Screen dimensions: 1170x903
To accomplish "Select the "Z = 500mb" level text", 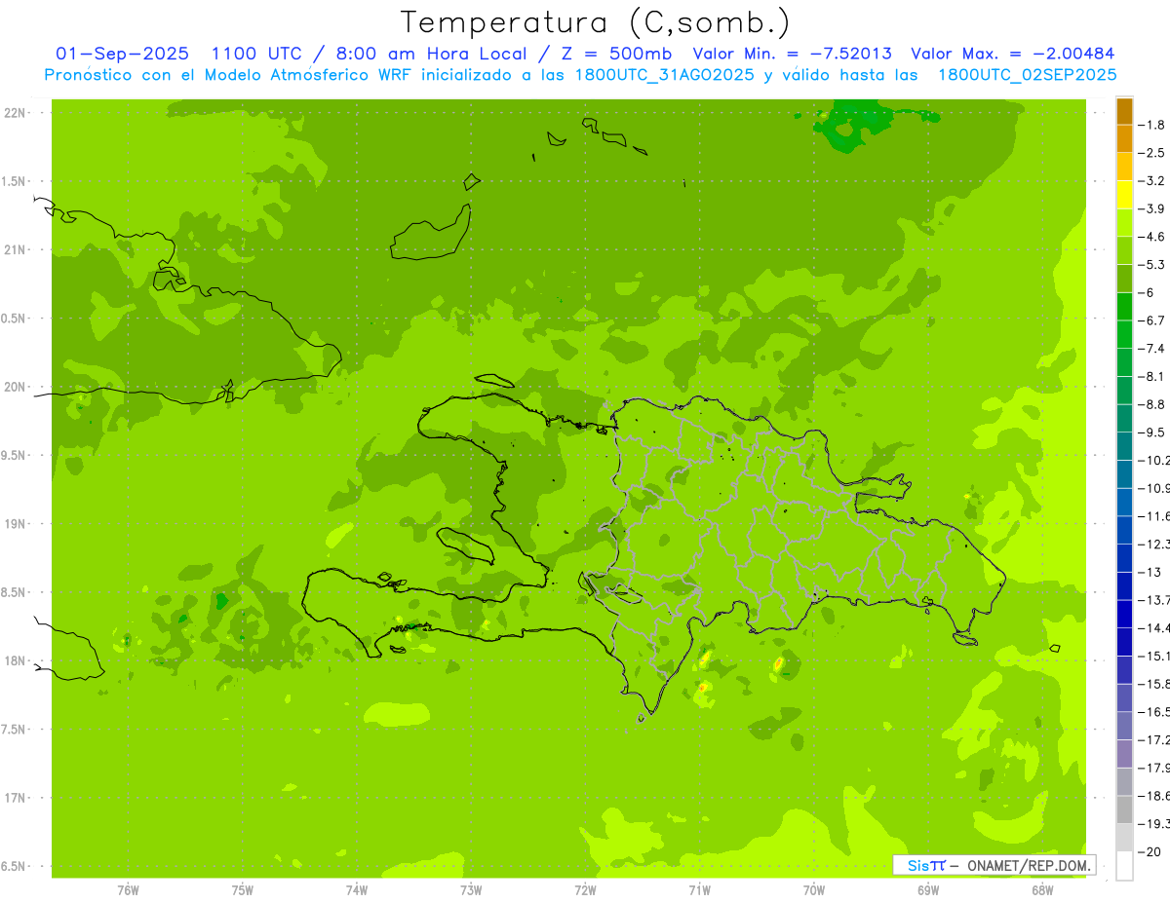I will (616, 54).
